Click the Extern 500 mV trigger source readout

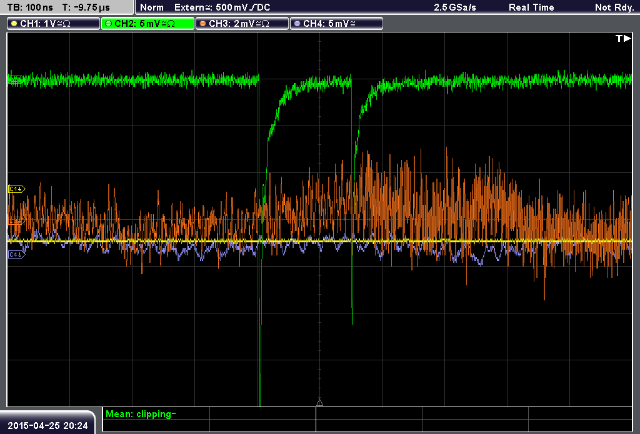222,7
